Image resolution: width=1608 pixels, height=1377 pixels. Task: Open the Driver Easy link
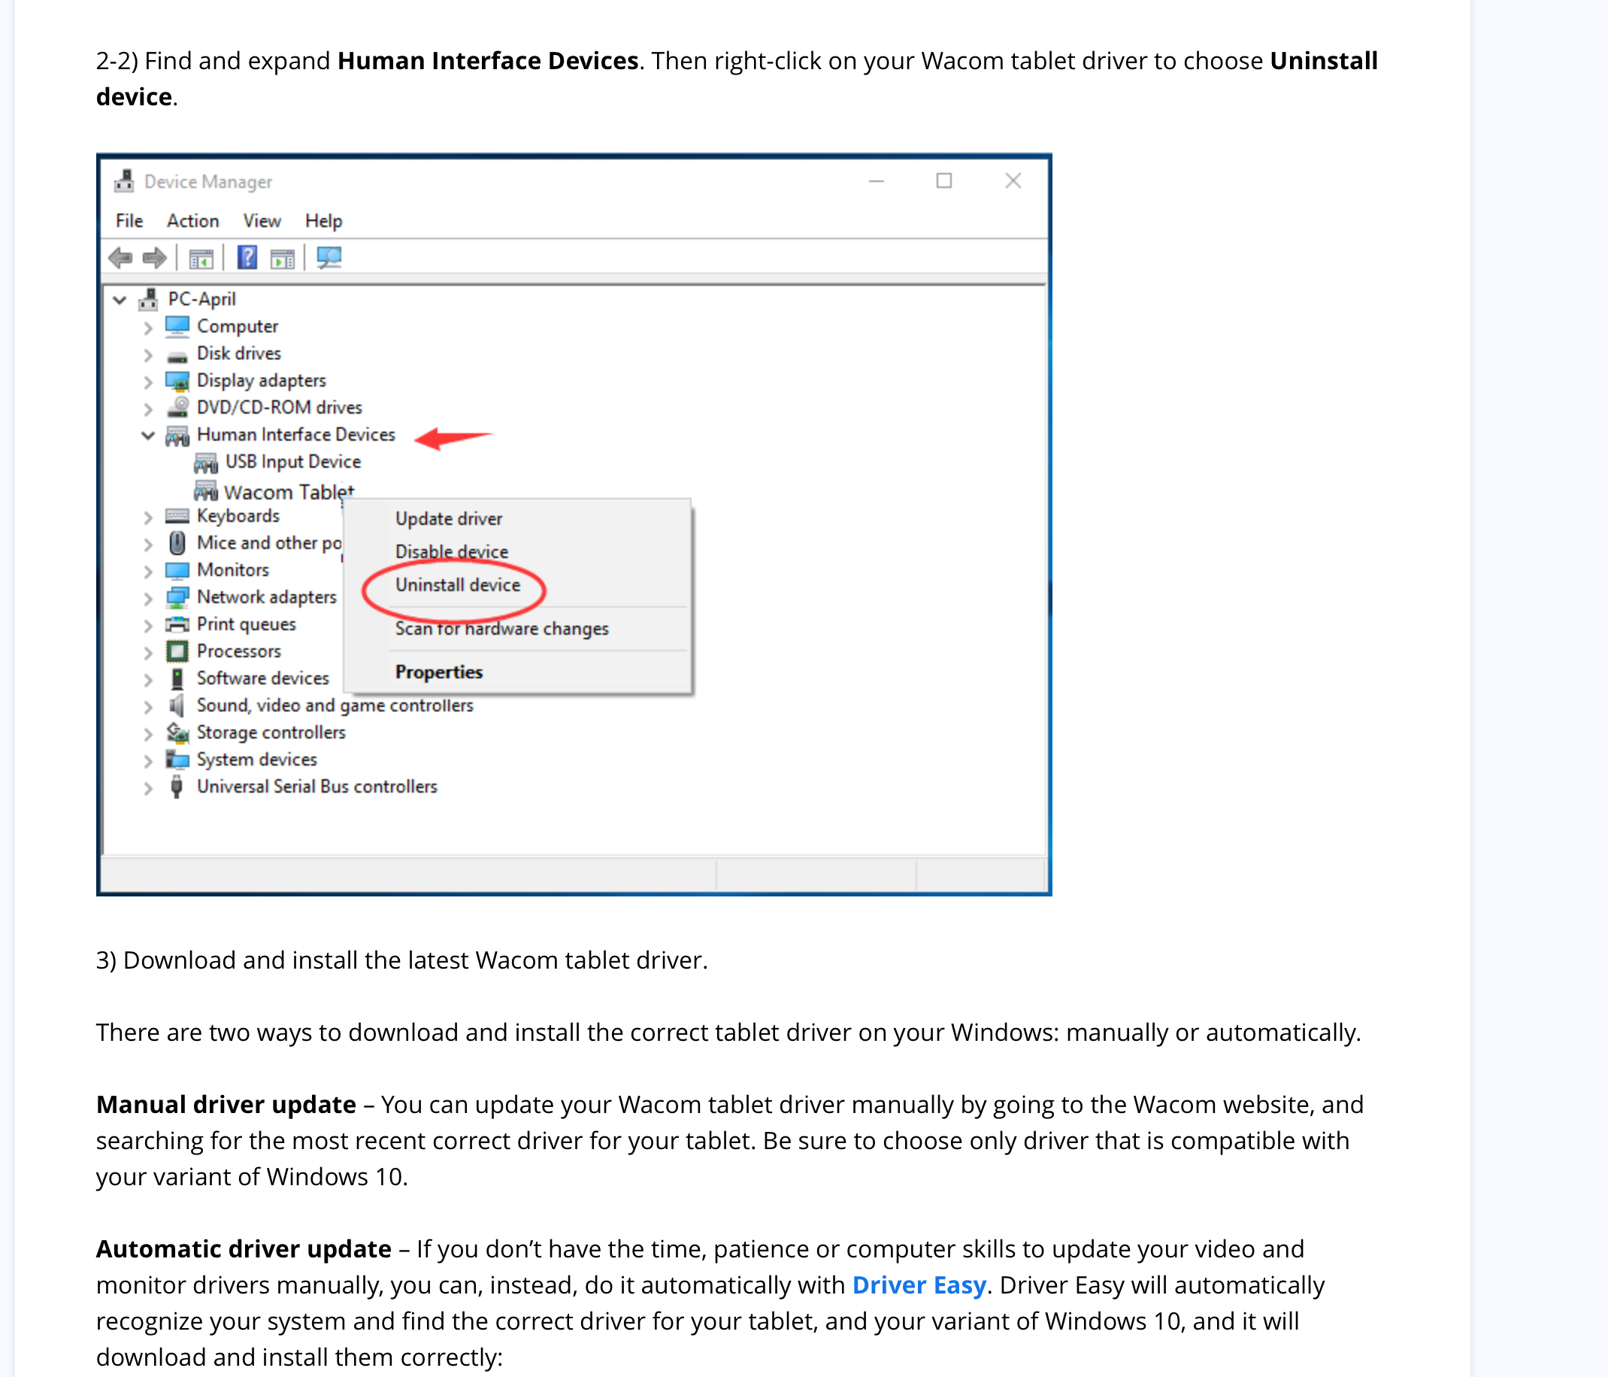coord(918,1284)
